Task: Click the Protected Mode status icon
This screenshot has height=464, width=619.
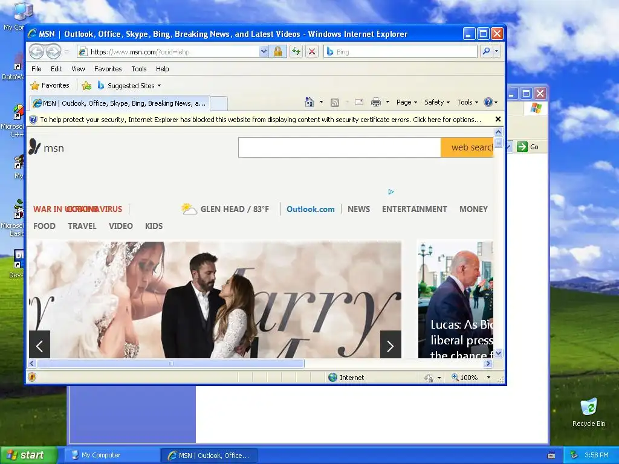Action: click(x=429, y=378)
